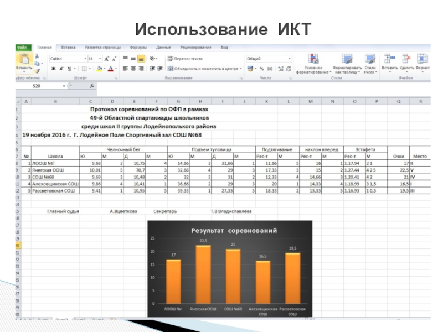Switch to the Формулы tab
443x332 pixels.
(138, 48)
